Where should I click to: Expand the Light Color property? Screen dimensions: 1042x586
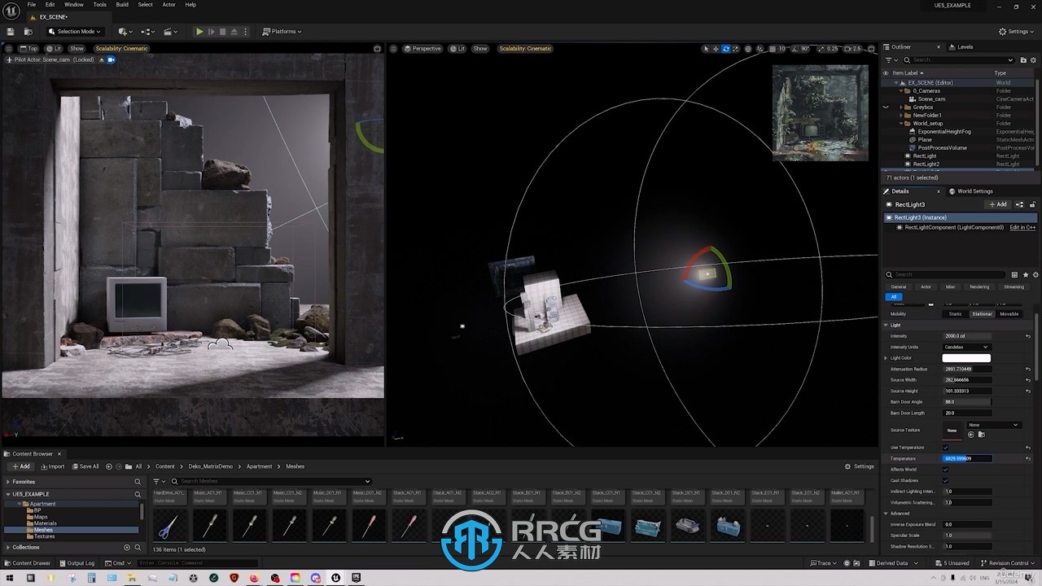click(886, 358)
